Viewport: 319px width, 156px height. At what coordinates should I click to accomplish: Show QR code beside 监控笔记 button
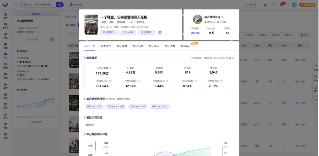click(160, 32)
